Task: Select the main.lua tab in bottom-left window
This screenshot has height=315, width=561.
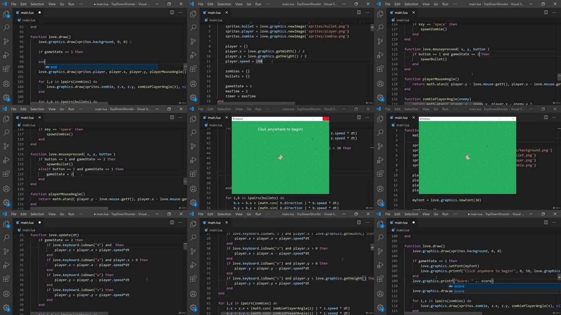Action: pos(27,222)
